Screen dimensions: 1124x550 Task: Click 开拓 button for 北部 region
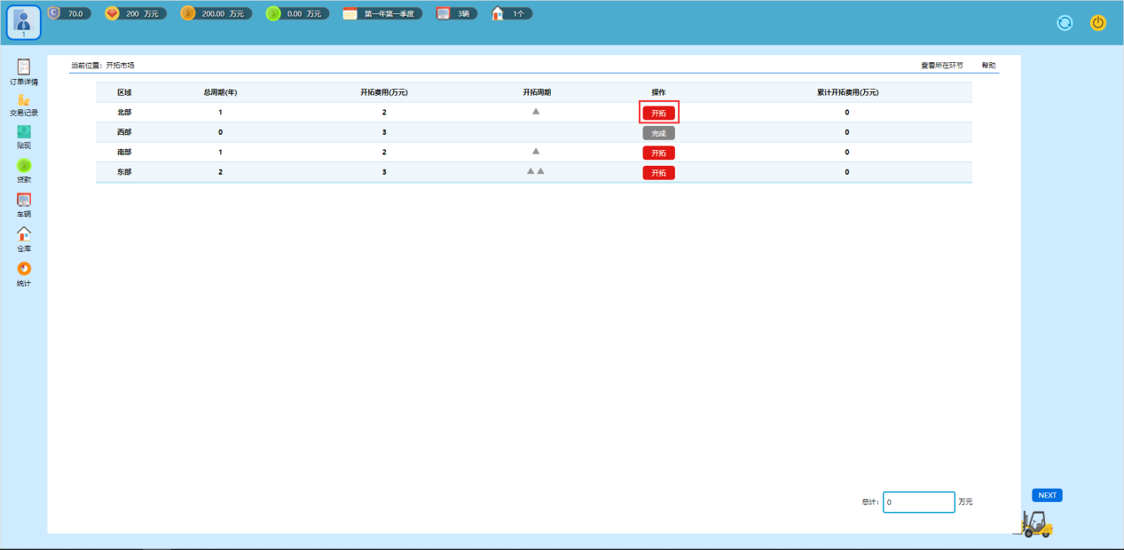point(658,113)
